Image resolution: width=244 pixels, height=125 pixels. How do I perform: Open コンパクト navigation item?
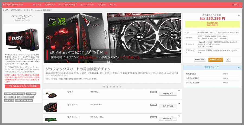pos(101,5)
